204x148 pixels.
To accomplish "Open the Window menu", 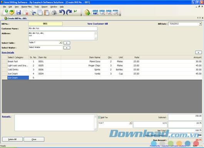I will 54,7.
